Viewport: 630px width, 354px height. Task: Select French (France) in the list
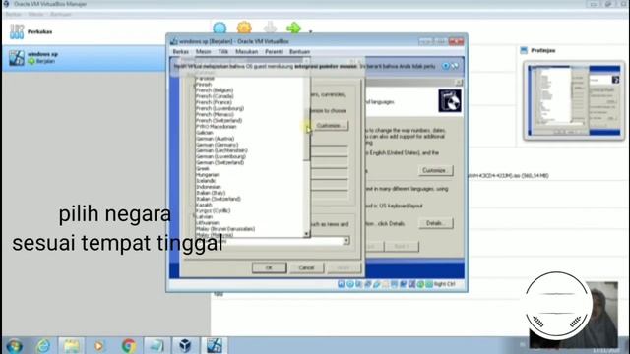tap(214, 102)
